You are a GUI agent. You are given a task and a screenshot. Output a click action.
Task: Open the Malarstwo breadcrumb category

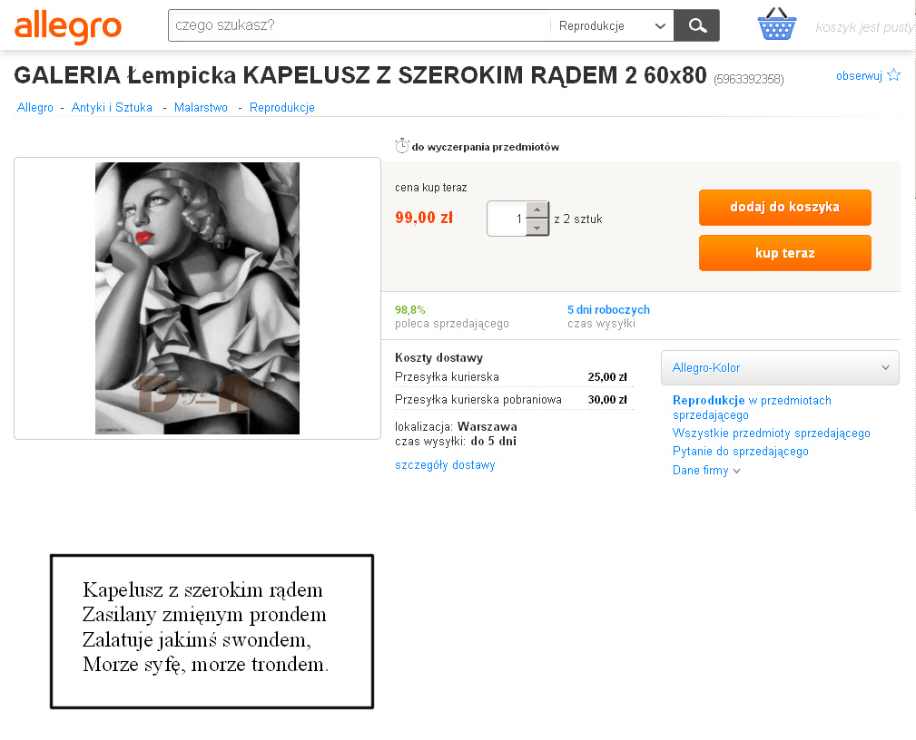pyautogui.click(x=201, y=107)
